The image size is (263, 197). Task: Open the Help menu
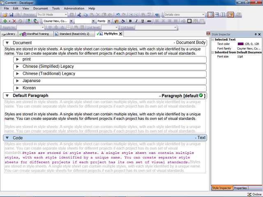(92, 8)
